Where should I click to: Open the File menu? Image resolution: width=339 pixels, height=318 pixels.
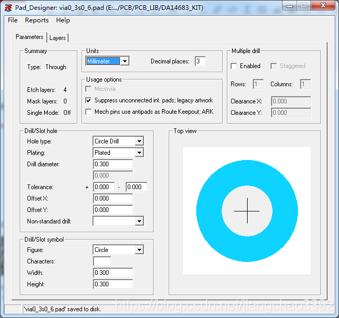12,20
